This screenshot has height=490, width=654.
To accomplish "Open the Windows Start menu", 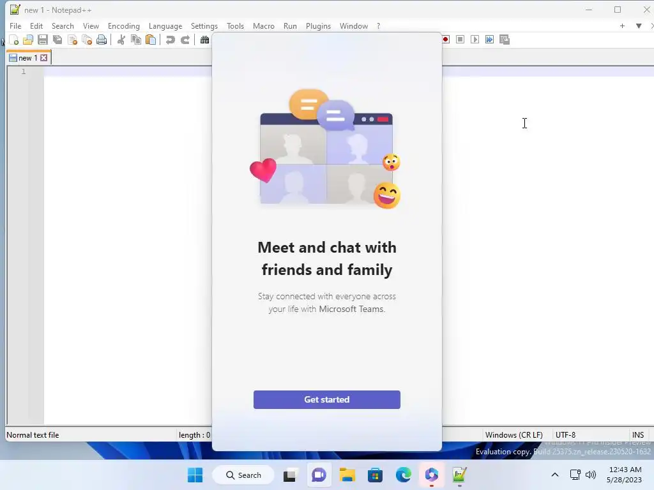I will coord(195,475).
